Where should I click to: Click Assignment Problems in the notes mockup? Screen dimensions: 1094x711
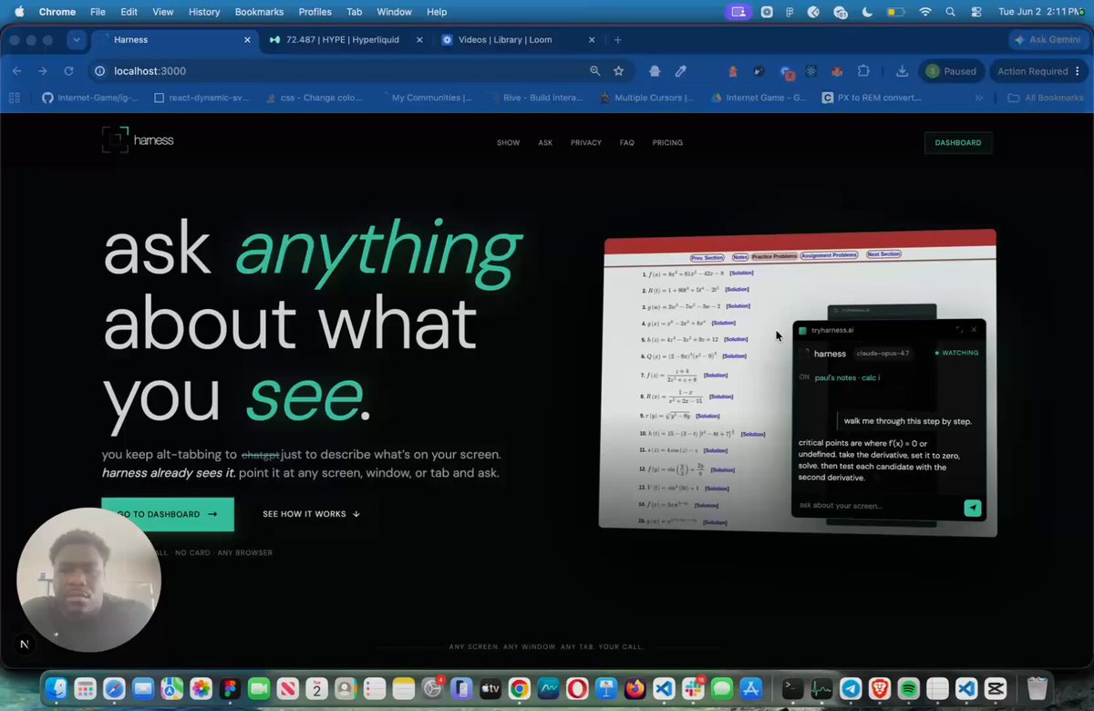830,255
